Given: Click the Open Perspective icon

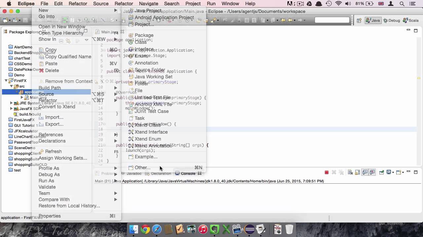Looking at the screenshot, I should (359, 20).
